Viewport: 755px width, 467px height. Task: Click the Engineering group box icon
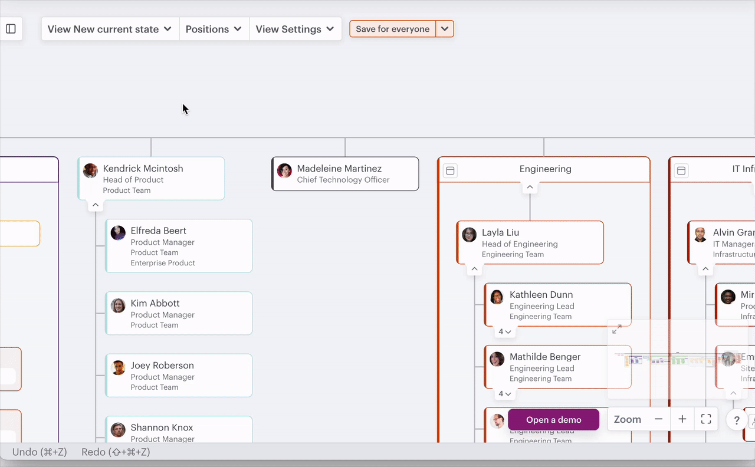coord(450,171)
